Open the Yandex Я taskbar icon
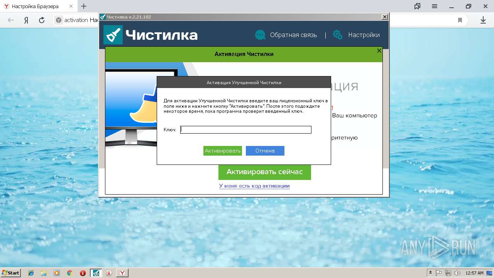Screen dimensions: 494x278 coord(109,273)
